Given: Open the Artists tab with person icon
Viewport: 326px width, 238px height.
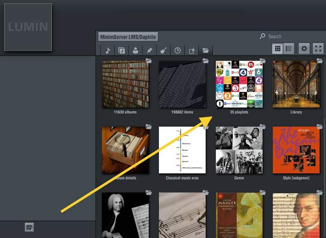Looking at the screenshot, I should click(135, 50).
